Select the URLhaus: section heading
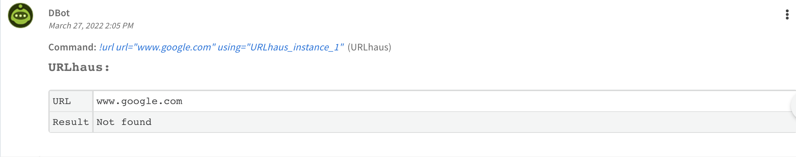Viewport: 796px width, 157px height. pos(79,67)
